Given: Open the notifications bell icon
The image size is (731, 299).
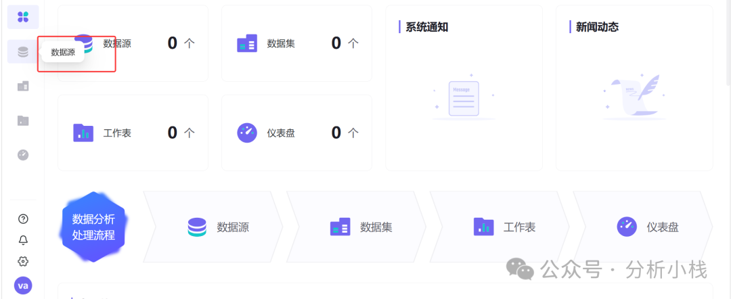Looking at the screenshot, I should pyautogui.click(x=23, y=240).
